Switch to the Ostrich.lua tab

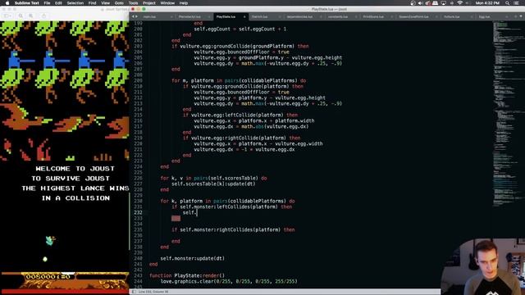(x=259, y=16)
